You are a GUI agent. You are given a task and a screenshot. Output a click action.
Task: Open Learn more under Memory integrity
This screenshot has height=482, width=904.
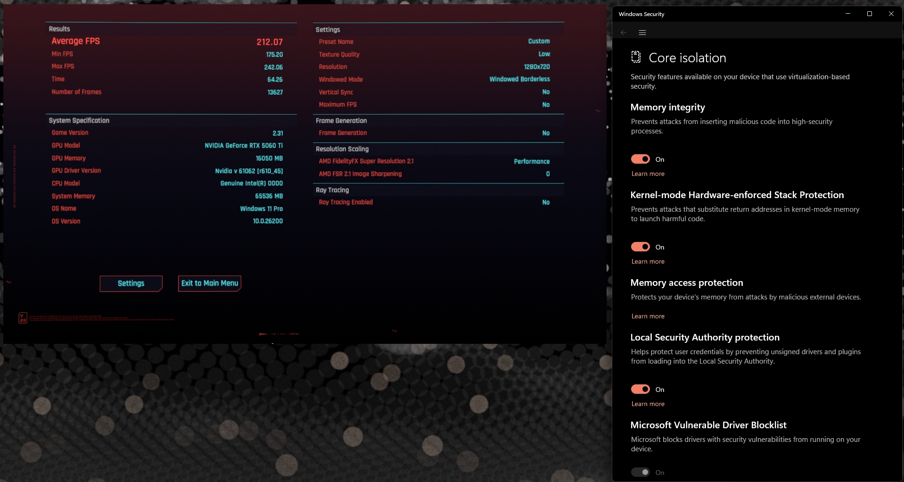click(648, 174)
